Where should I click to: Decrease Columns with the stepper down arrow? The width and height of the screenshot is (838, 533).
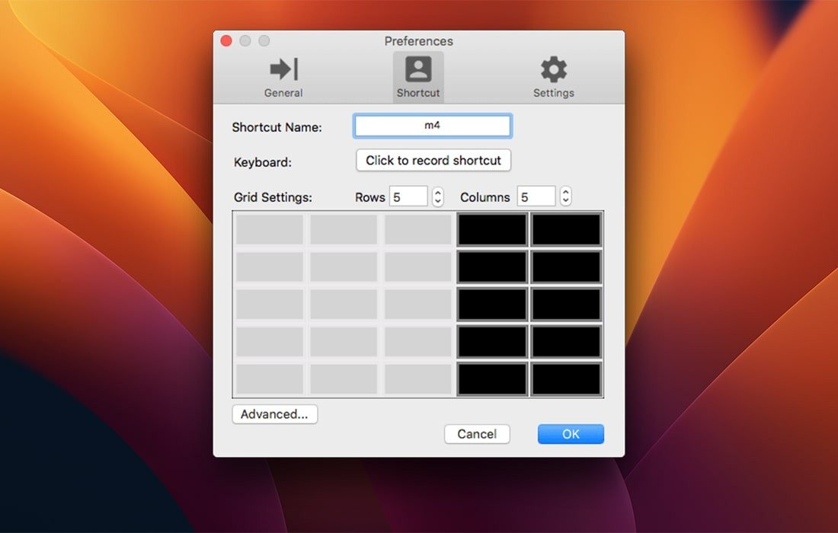(x=565, y=202)
